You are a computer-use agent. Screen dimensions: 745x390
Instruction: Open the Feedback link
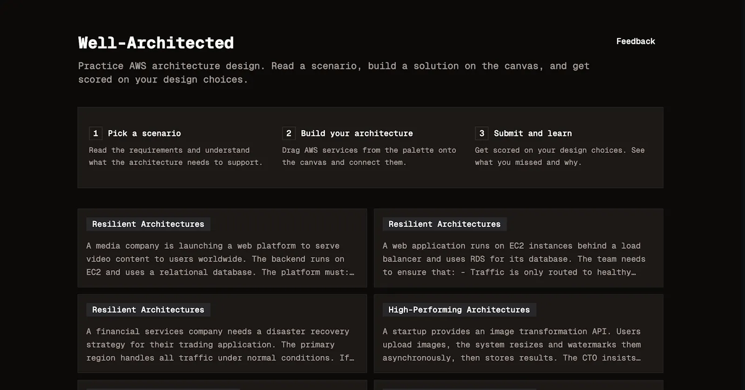(x=635, y=41)
